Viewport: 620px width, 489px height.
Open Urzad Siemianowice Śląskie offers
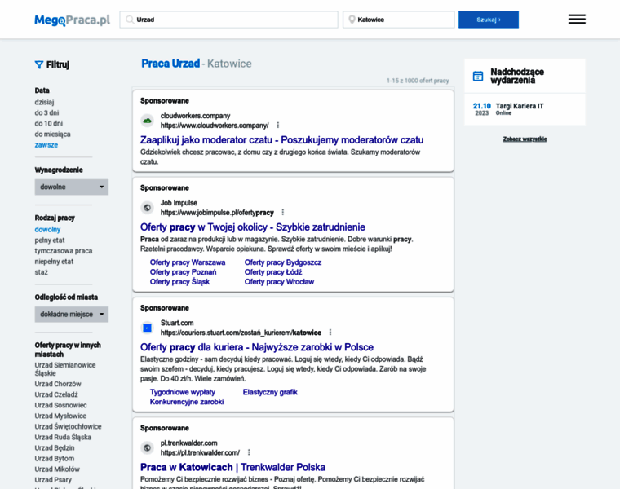(65, 369)
